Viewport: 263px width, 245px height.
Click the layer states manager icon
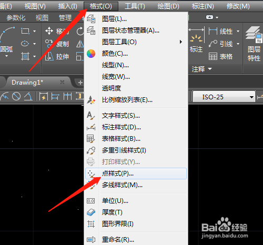pyautogui.click(x=91, y=30)
